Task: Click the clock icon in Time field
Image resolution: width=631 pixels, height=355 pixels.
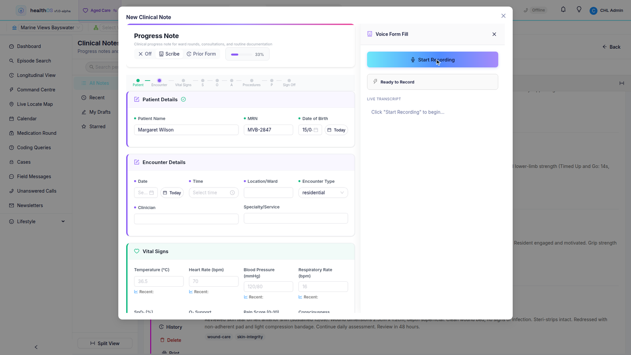Action: (x=232, y=193)
